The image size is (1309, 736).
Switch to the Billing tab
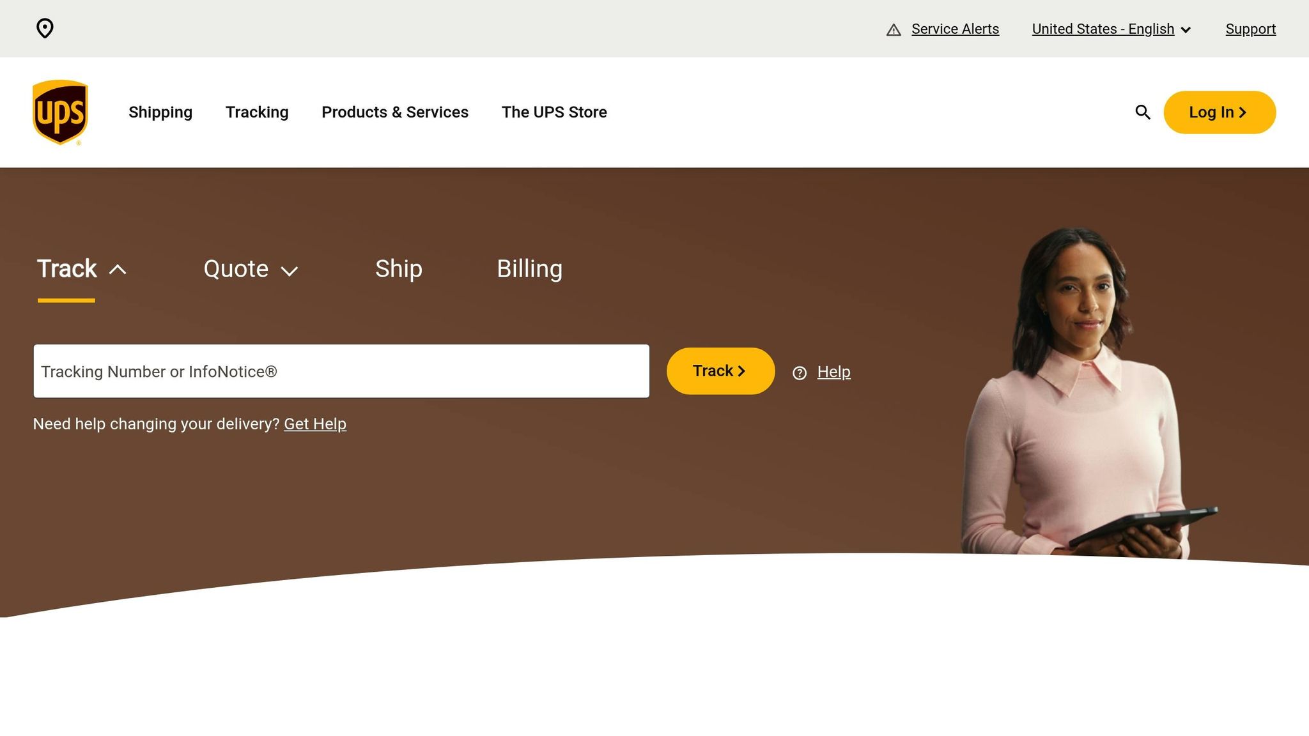coord(530,269)
